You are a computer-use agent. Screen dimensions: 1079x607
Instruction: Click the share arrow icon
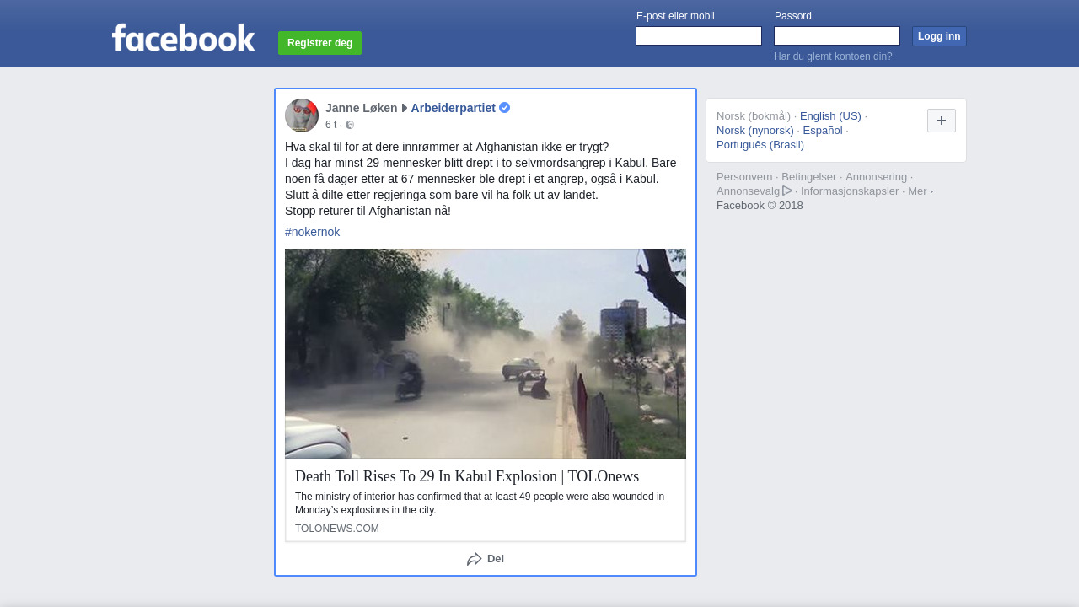coord(475,559)
